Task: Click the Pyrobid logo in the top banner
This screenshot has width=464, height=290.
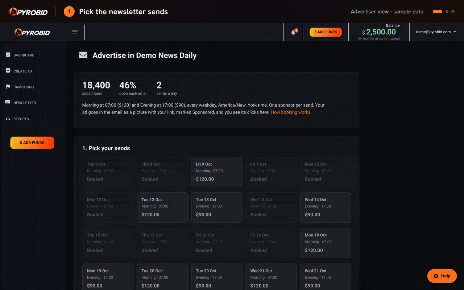Action: point(28,12)
